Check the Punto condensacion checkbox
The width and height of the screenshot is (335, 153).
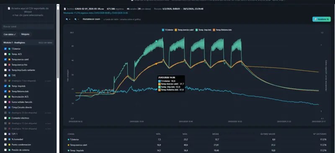5,145
